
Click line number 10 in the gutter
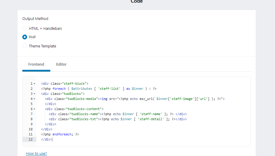tap(31, 129)
